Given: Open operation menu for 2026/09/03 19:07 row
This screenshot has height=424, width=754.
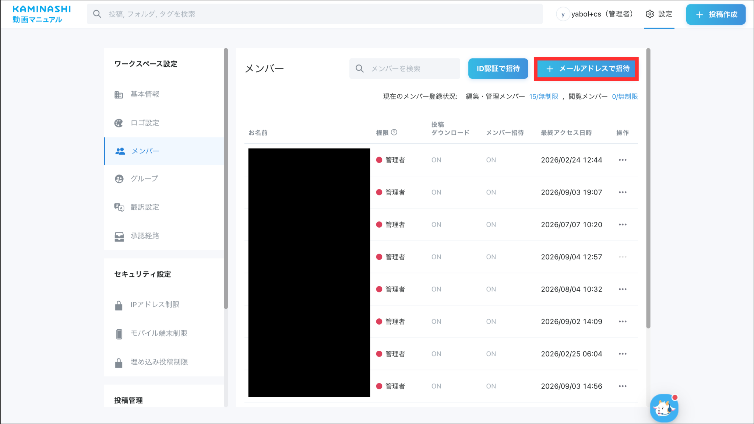Looking at the screenshot, I should point(623,192).
